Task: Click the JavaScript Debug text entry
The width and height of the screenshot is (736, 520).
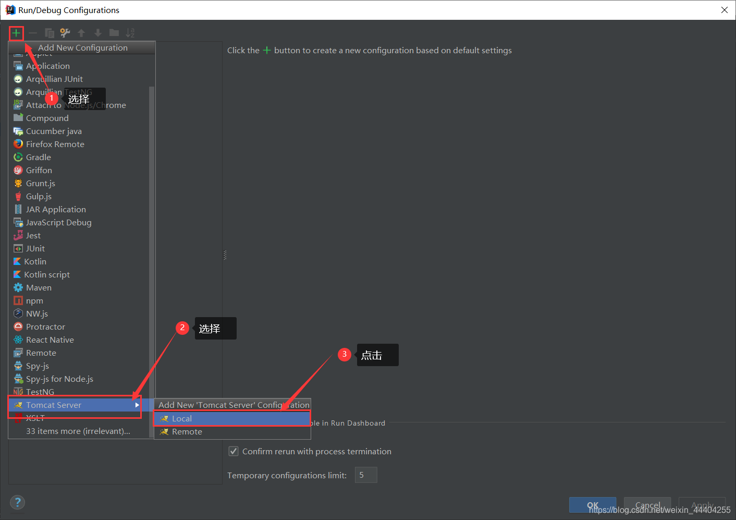Action: click(59, 222)
